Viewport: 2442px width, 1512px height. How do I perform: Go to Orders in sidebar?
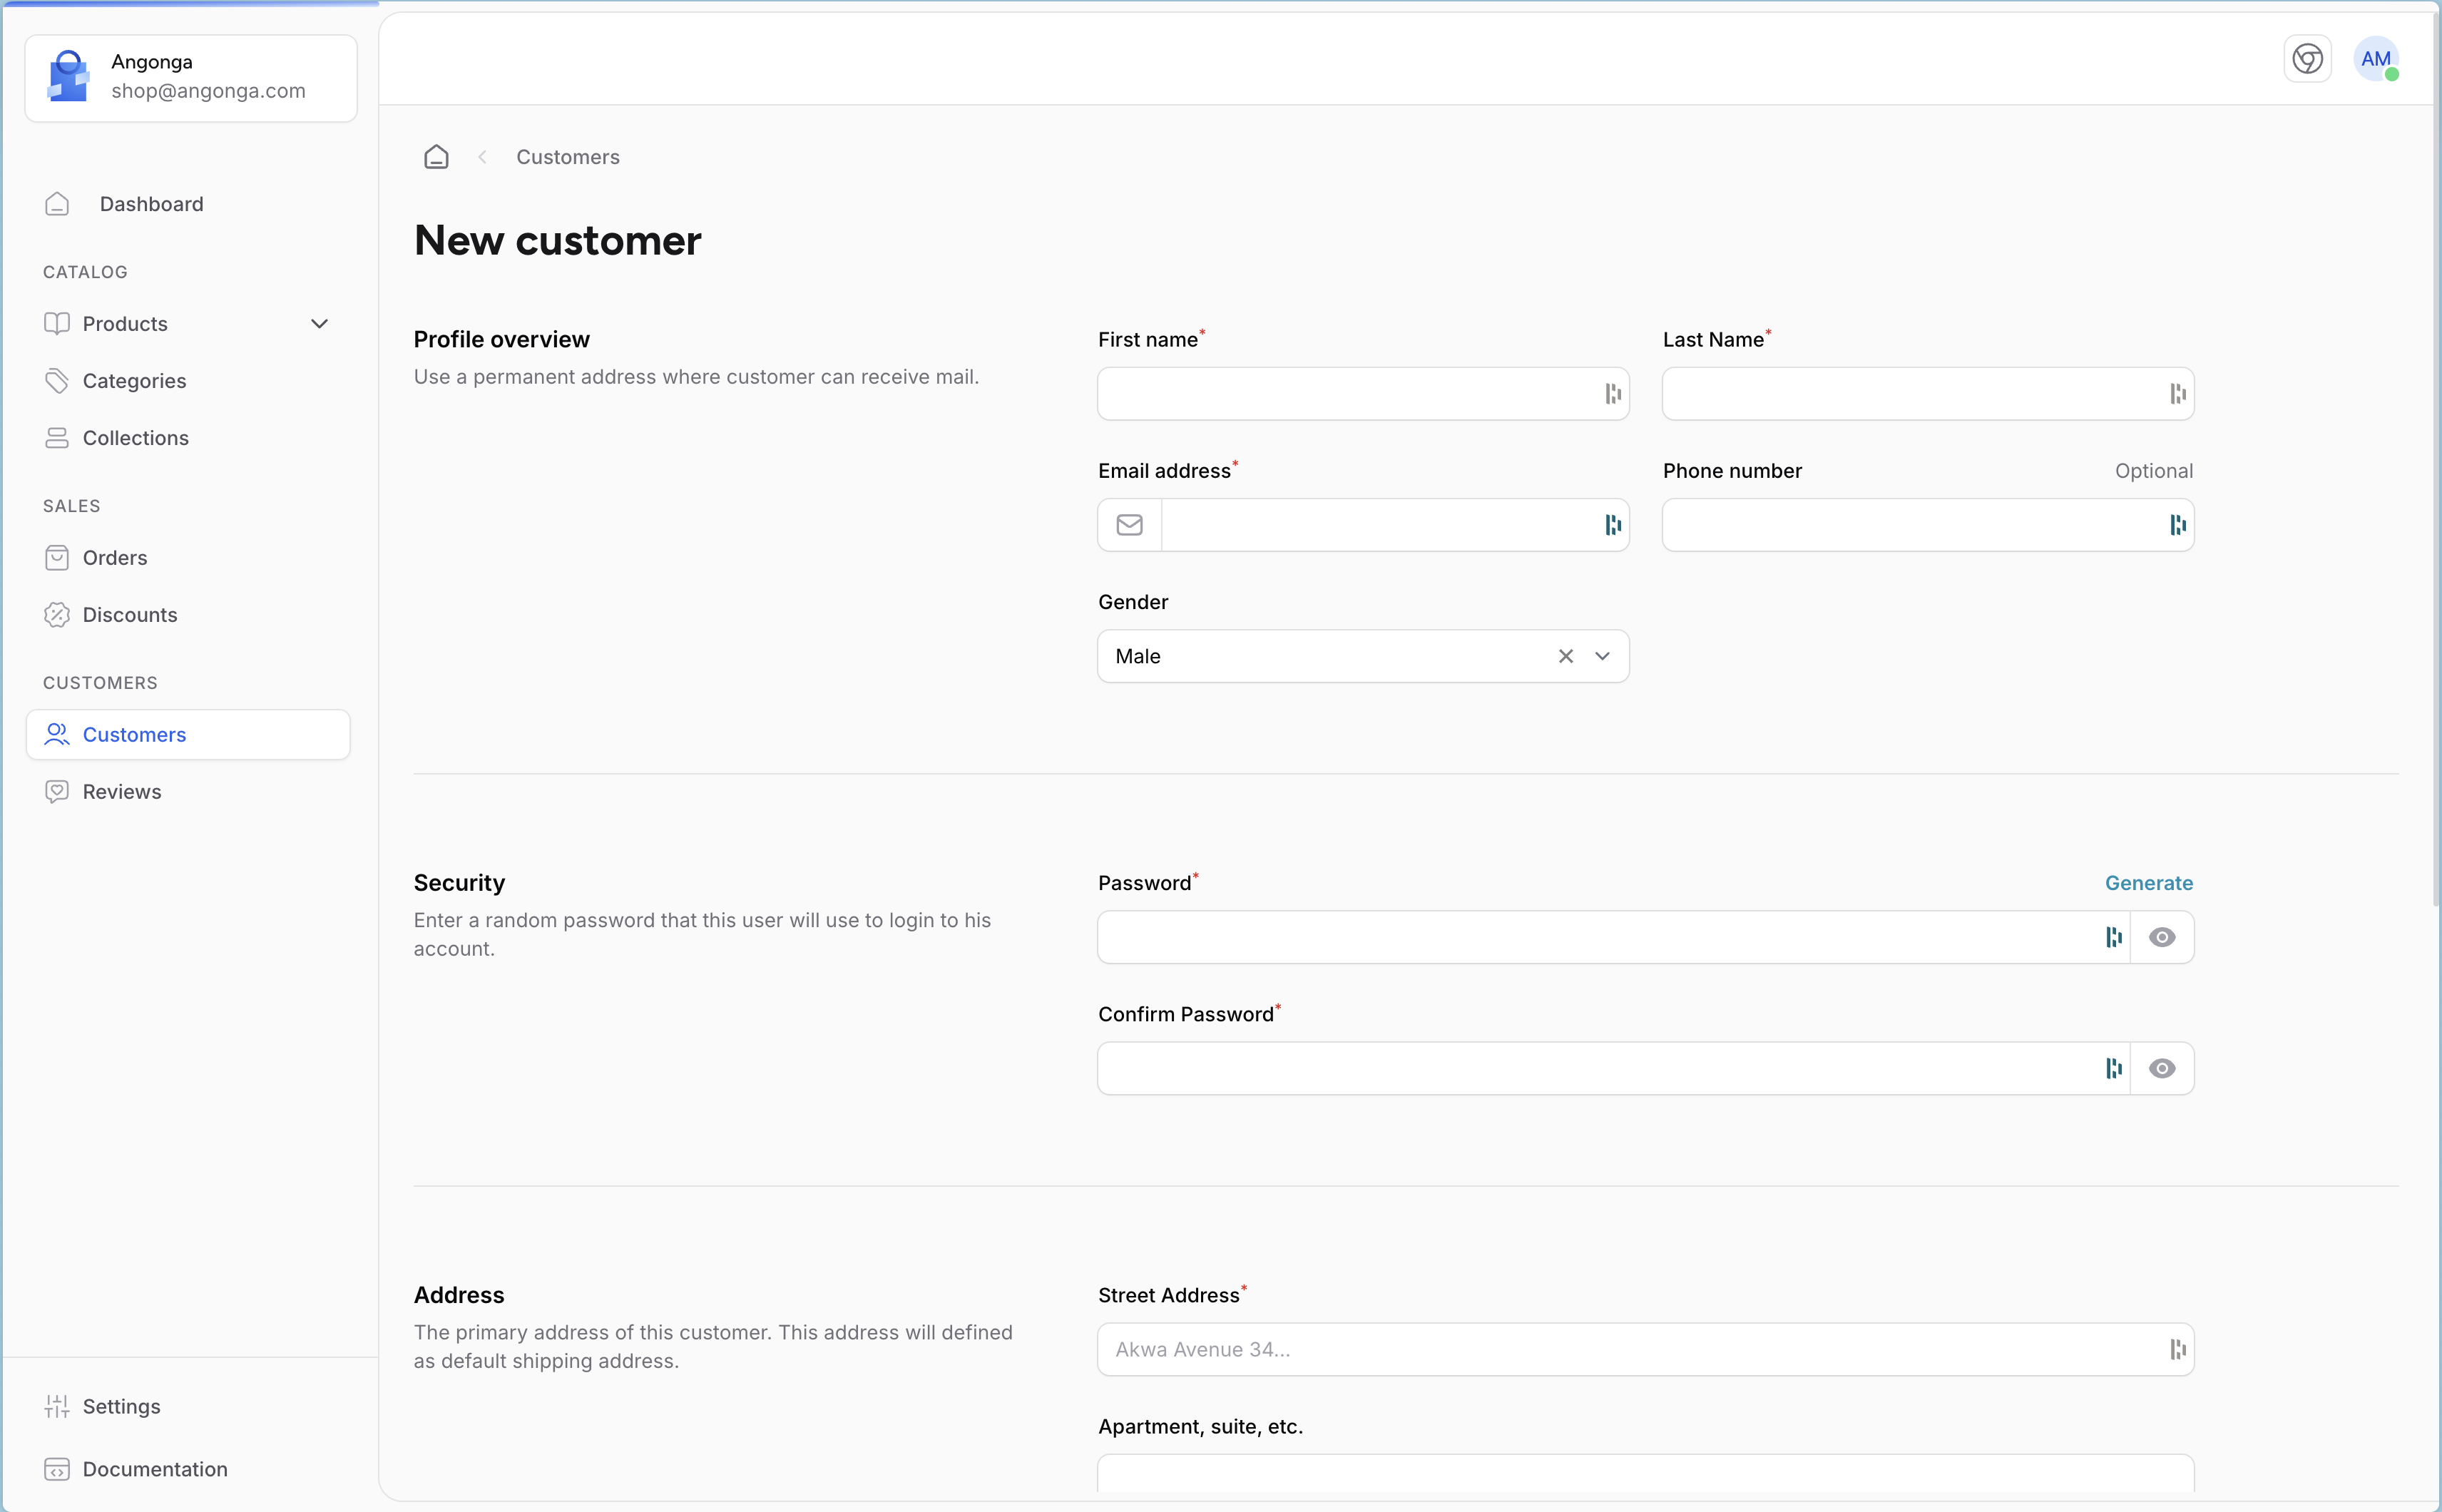[x=114, y=558]
